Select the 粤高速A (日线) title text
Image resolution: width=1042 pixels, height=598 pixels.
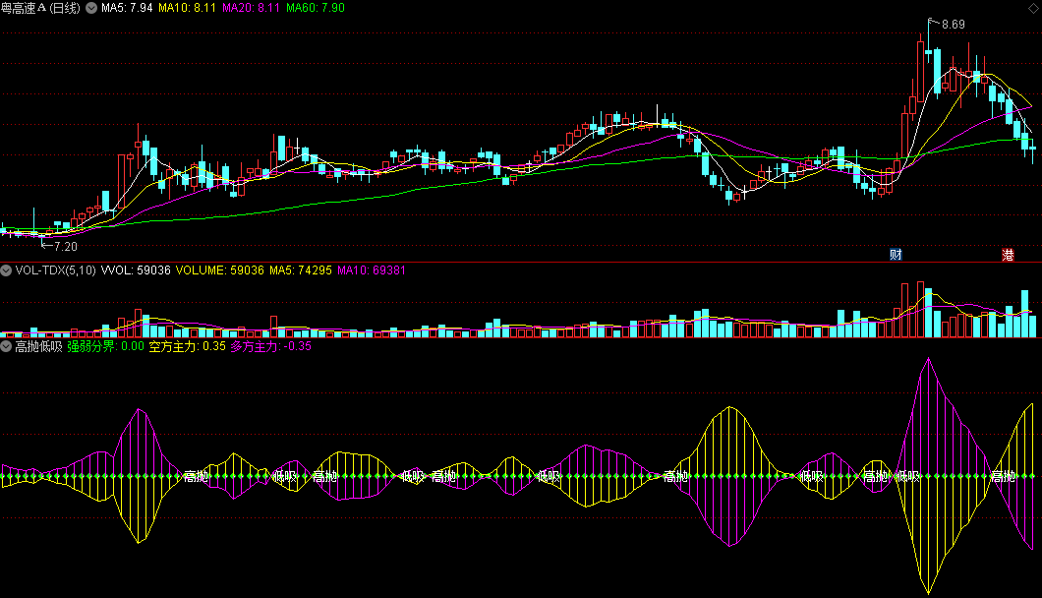click(40, 8)
